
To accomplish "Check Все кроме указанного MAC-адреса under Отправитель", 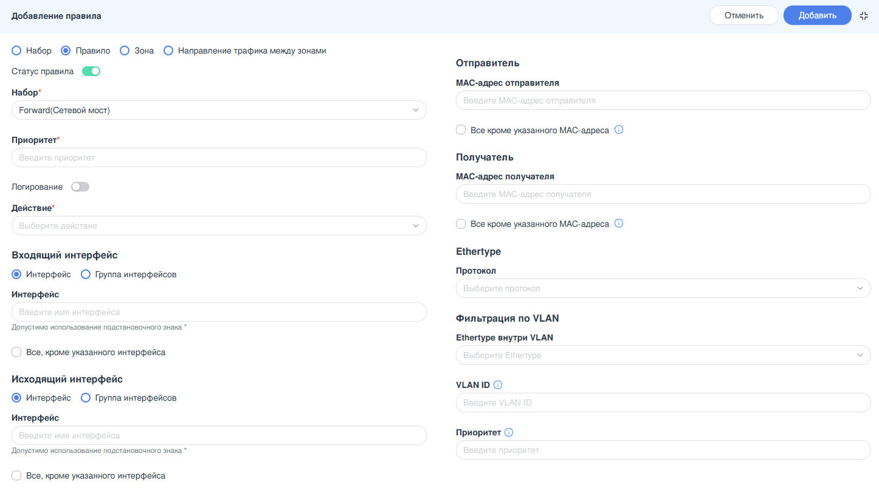I will tap(461, 130).
